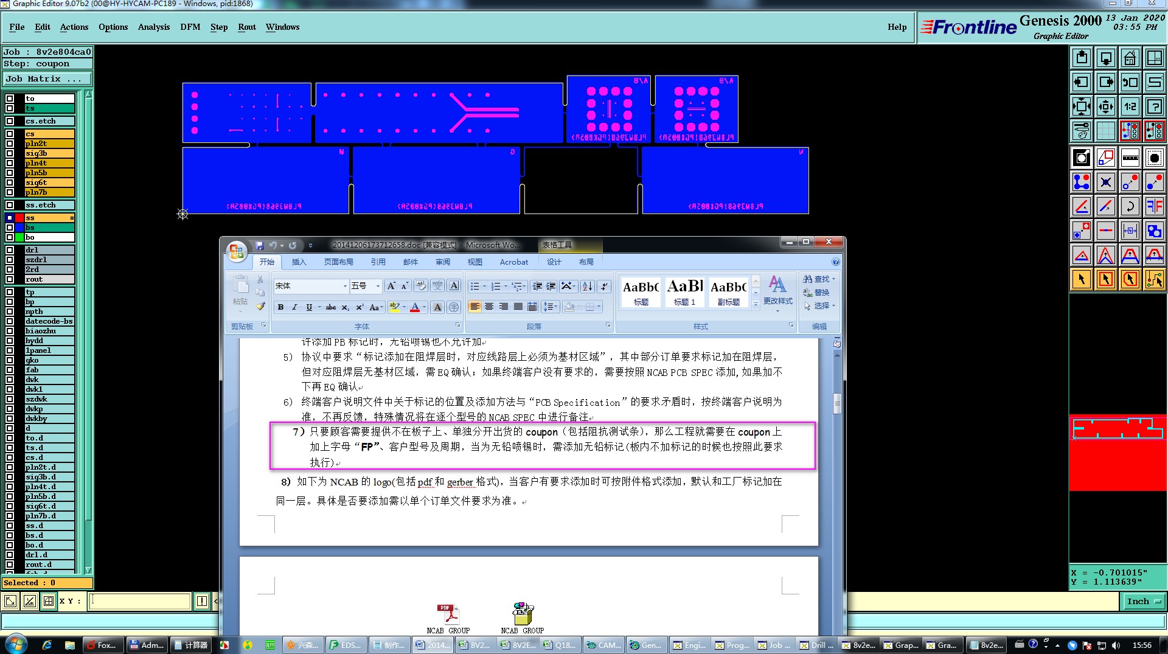Toggle display checkbox for layer cs
Image resolution: width=1168 pixels, height=654 pixels.
[x=10, y=134]
